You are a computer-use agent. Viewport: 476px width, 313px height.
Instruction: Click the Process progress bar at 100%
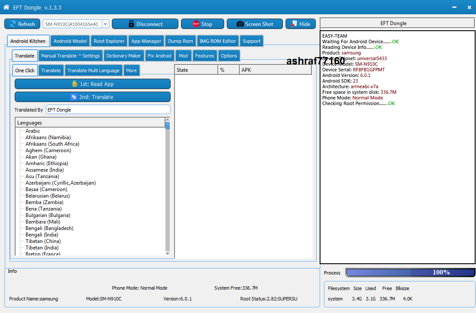pyautogui.click(x=410, y=272)
